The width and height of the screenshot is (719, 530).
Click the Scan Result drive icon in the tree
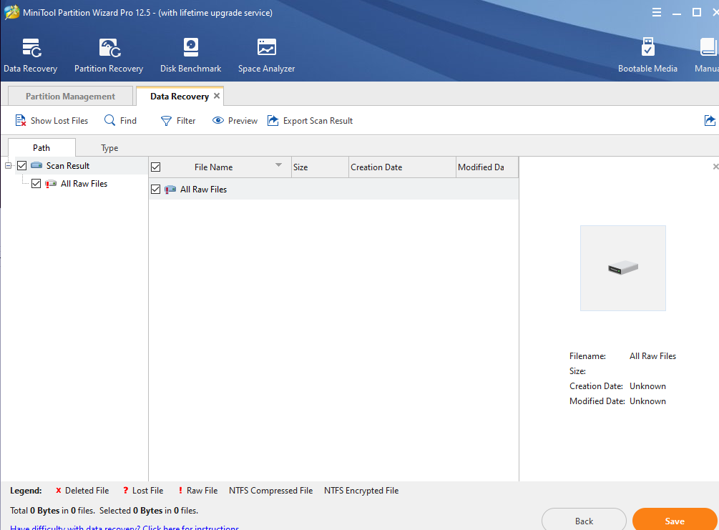[36, 165]
